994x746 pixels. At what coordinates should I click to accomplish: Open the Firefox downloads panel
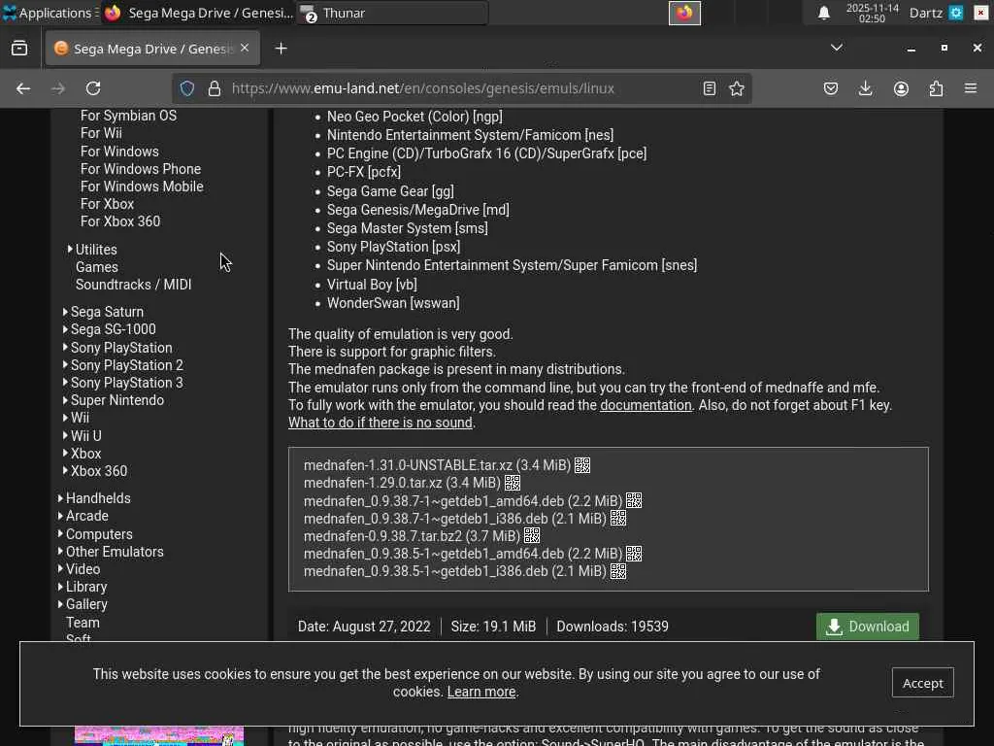865,88
